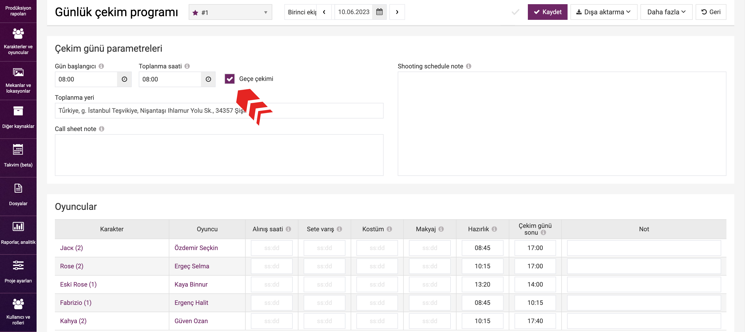The image size is (745, 332).
Task: Open actor Ergeç Selma link
Action: point(192,266)
